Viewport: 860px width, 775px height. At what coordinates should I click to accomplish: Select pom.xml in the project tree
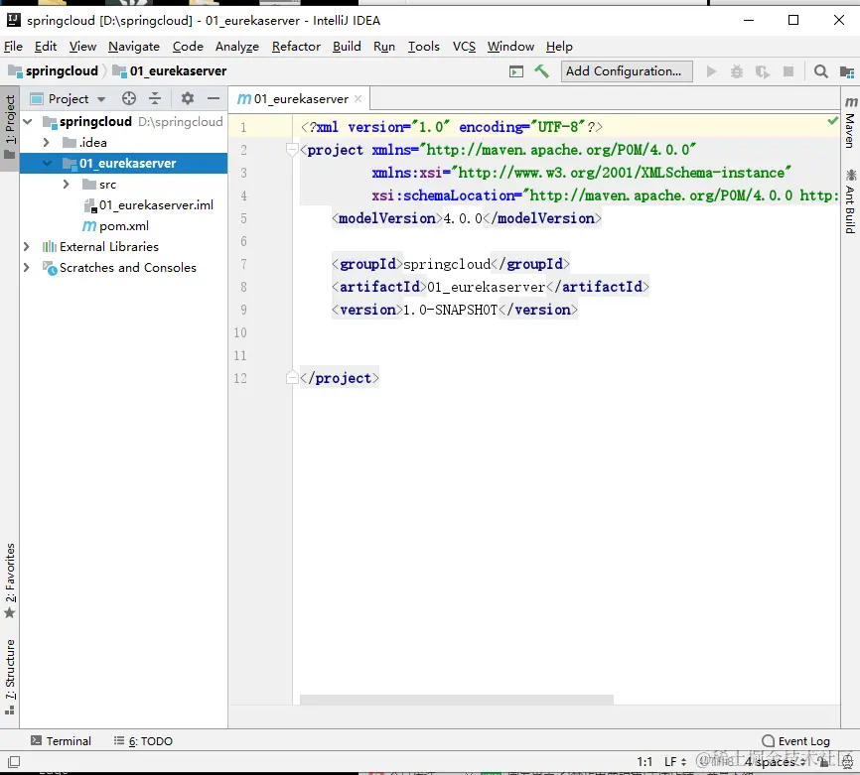pos(123,226)
